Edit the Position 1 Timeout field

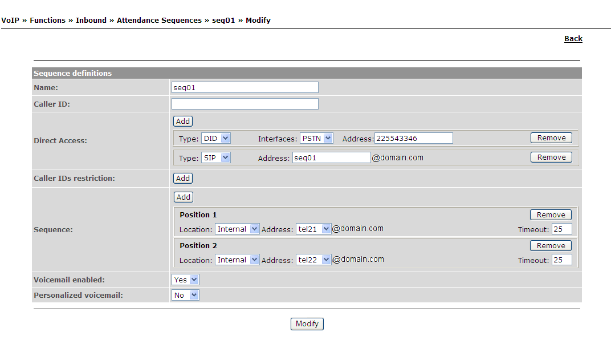(562, 229)
